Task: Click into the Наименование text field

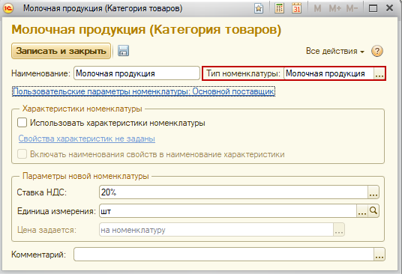Action: (136, 73)
